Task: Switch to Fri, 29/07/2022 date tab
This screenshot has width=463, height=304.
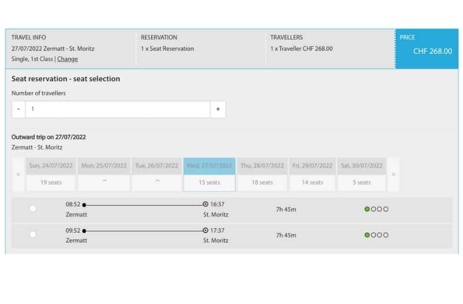Action: (313, 174)
